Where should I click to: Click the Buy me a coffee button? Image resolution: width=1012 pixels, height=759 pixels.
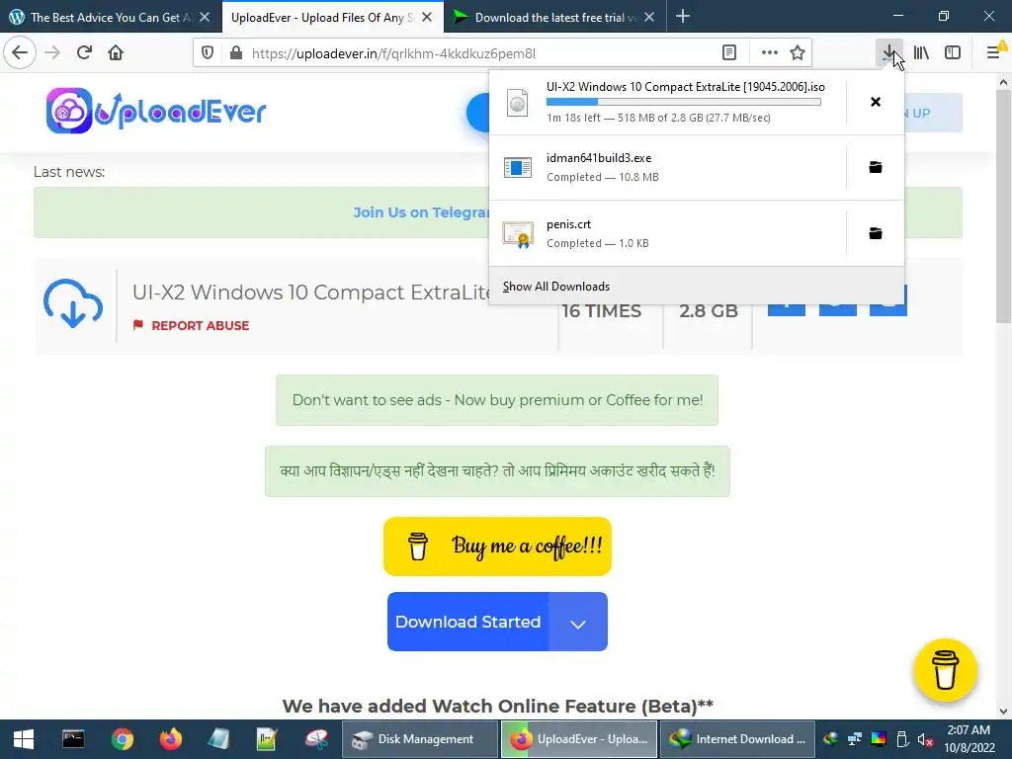point(497,547)
